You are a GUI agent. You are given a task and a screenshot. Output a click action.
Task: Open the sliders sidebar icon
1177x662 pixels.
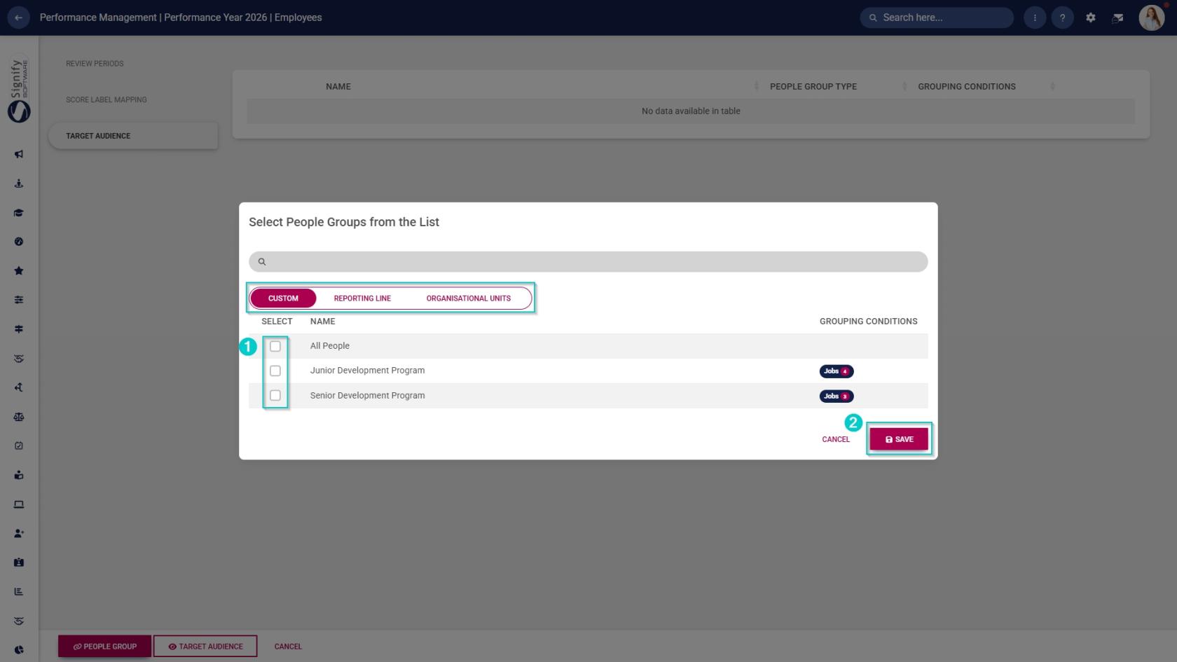(x=19, y=300)
